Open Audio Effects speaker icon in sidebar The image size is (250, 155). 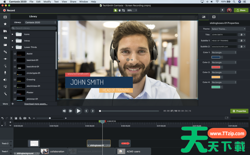[x=5, y=79]
